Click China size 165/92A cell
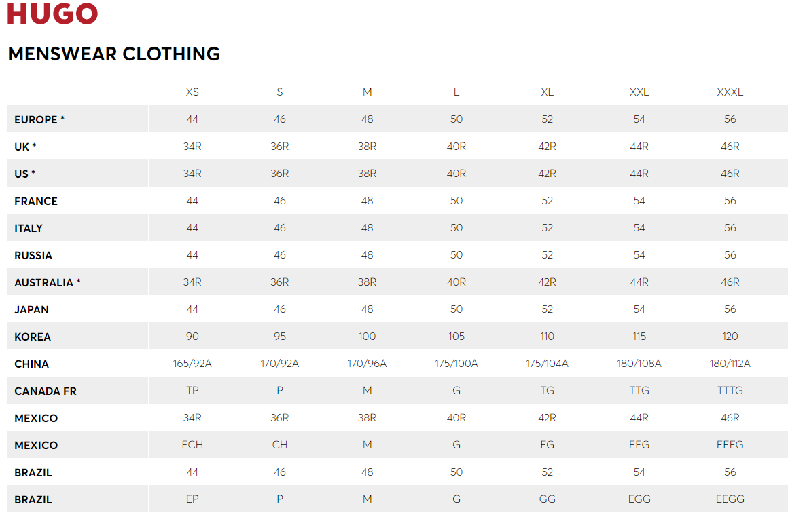This screenshot has height=517, width=788. coord(192,364)
